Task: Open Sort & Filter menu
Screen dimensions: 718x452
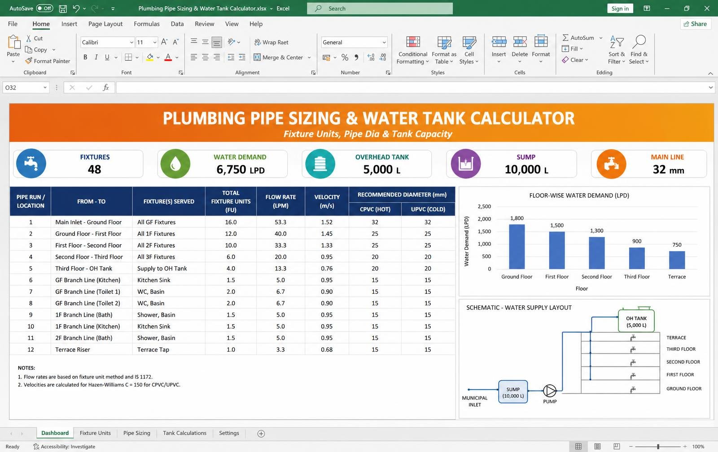Action: click(617, 50)
